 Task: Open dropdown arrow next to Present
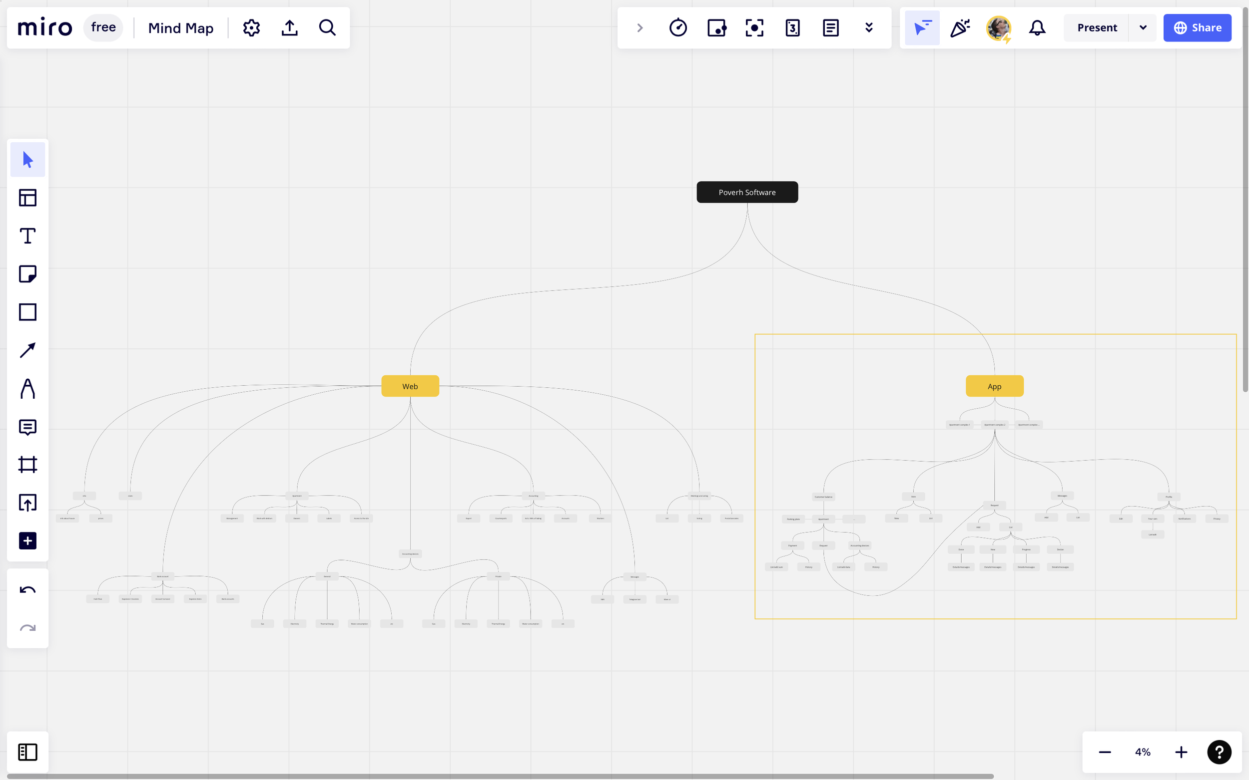coord(1143,28)
